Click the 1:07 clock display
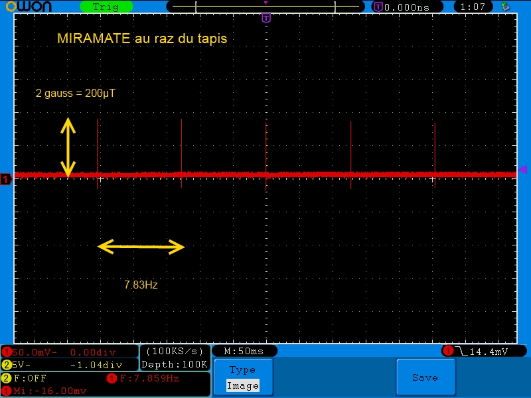This screenshot has height=398, width=531. click(473, 7)
